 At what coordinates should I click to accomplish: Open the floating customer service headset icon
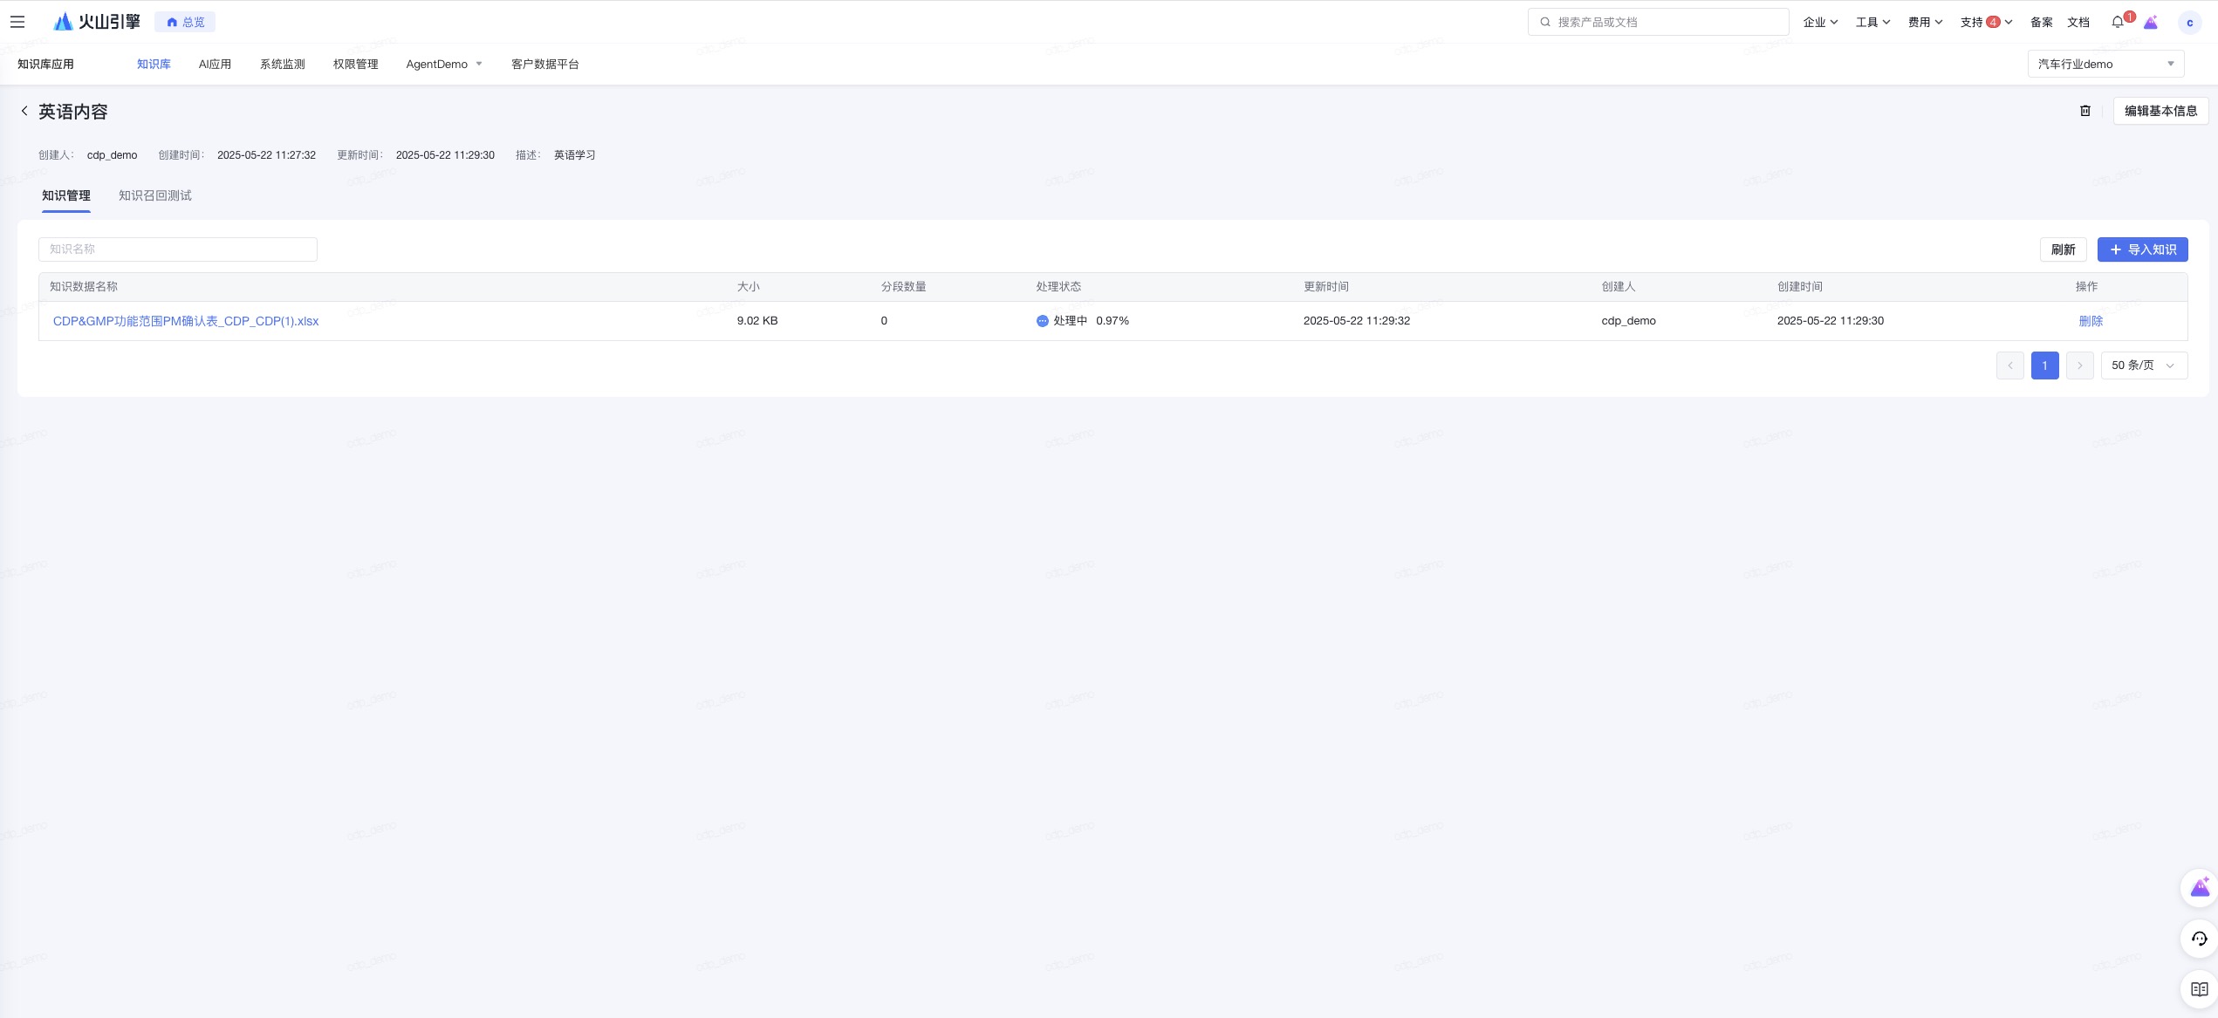[x=2199, y=939]
